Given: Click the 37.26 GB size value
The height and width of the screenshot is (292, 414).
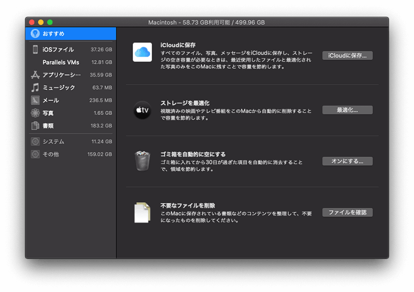Looking at the screenshot, I should pos(101,49).
